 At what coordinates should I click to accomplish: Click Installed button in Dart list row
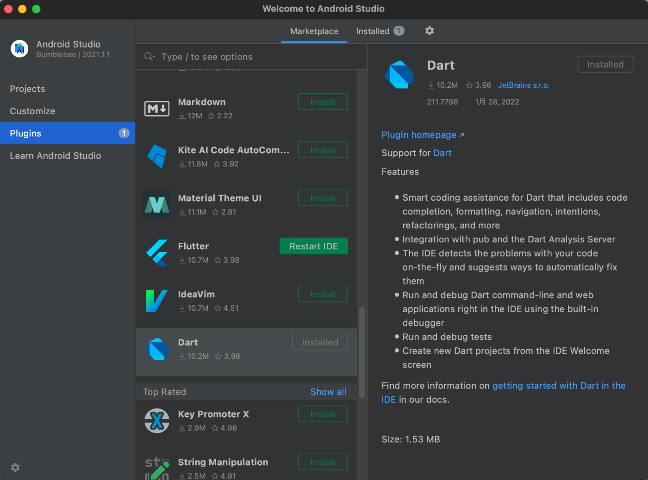(320, 342)
